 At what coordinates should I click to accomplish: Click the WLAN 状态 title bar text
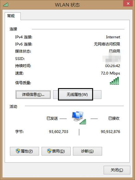click(x=67, y=5)
